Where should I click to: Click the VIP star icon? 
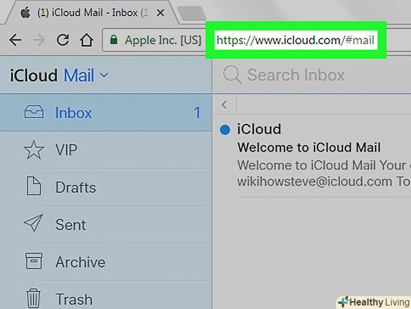(33, 150)
